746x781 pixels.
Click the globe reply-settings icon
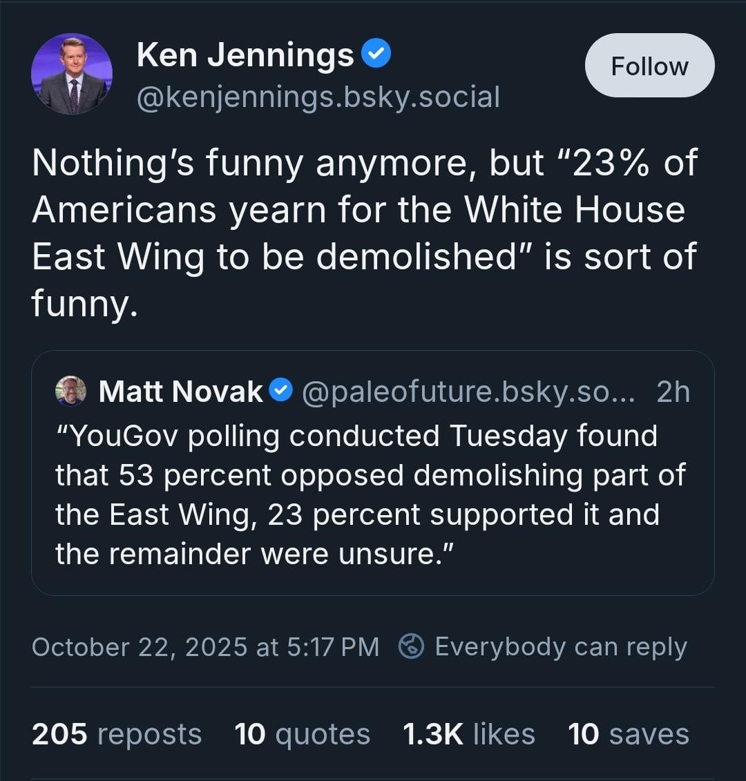coord(412,647)
